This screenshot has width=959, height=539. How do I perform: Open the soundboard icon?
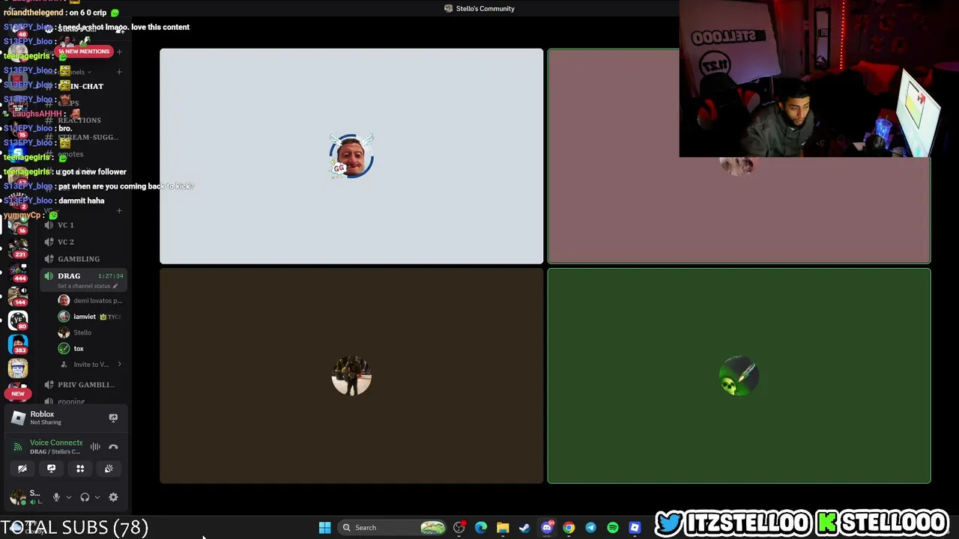tap(109, 469)
